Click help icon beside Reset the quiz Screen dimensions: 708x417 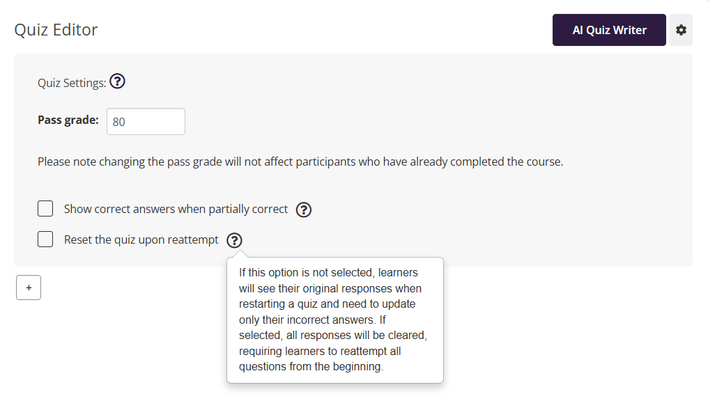(x=235, y=240)
